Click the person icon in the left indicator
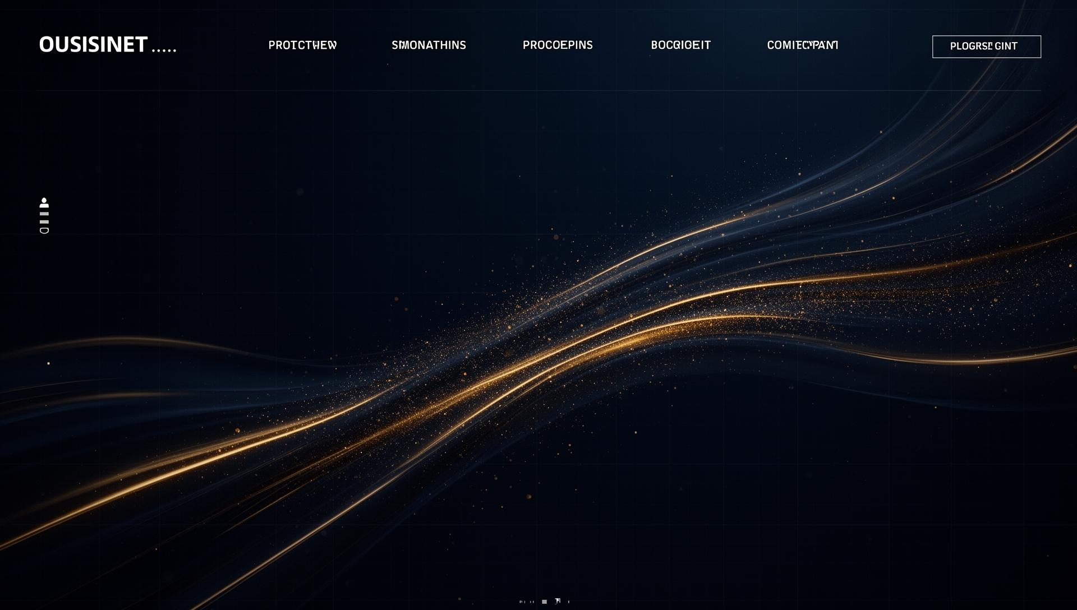This screenshot has width=1077, height=610. point(44,202)
